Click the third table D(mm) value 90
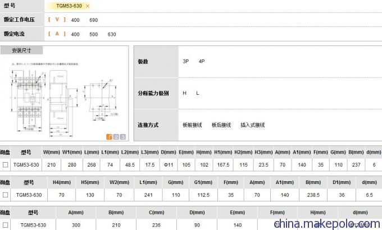Viewport: 382px width, 230px height. click(197, 225)
